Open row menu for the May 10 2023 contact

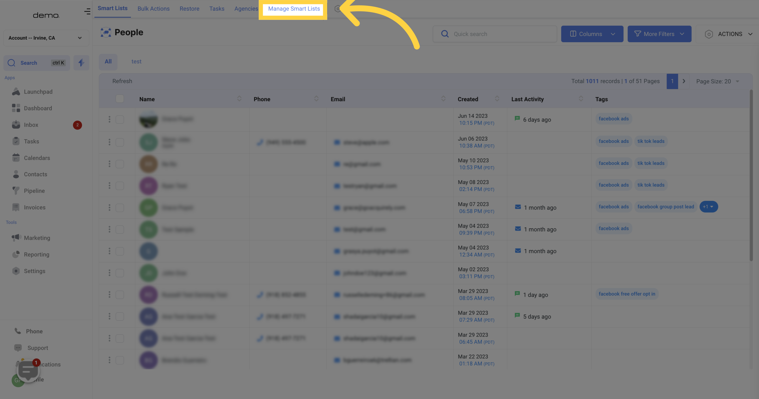[109, 164]
